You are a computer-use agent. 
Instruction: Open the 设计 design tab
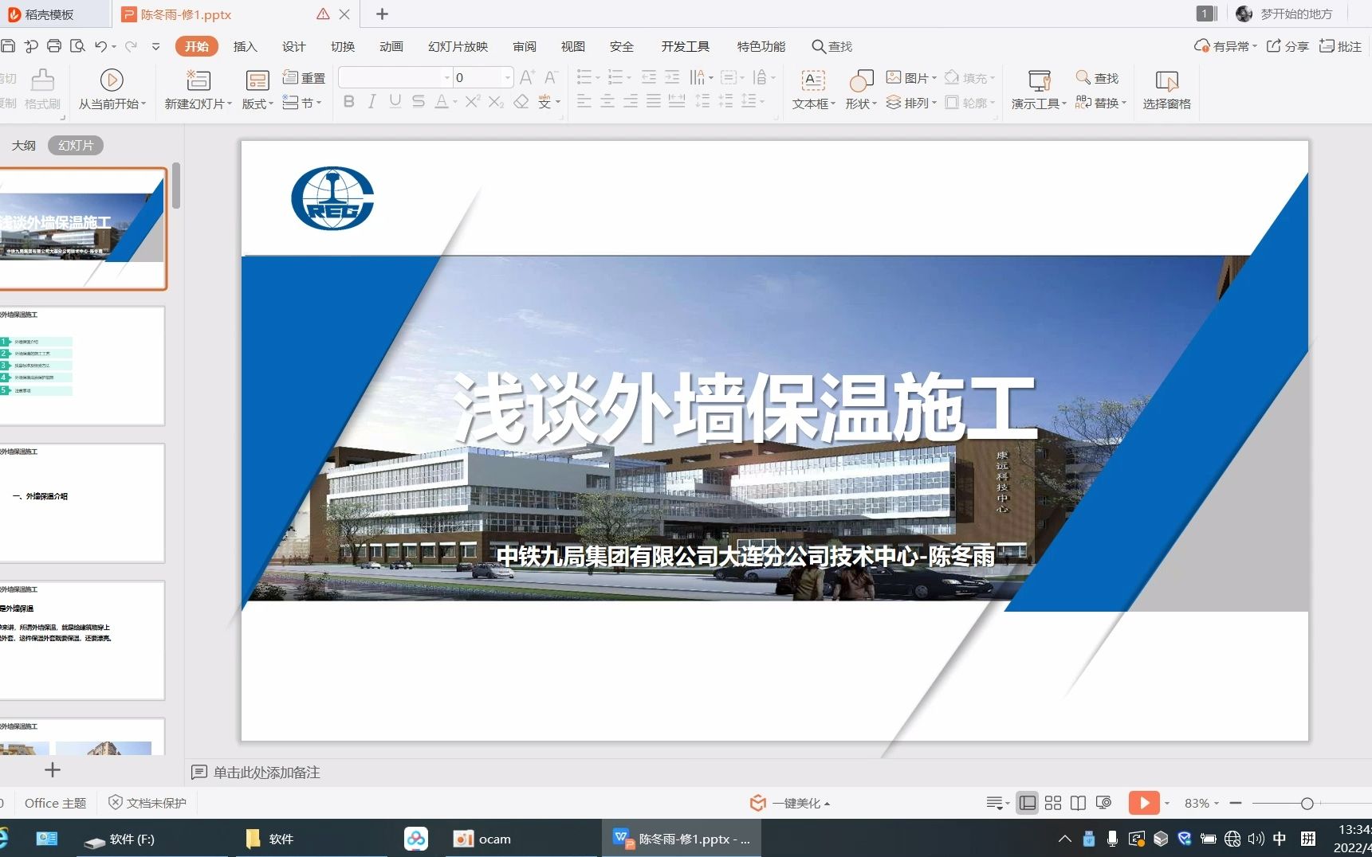[x=293, y=46]
